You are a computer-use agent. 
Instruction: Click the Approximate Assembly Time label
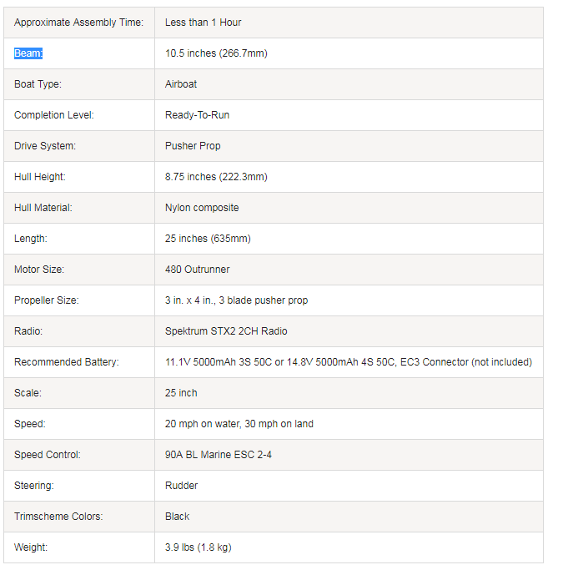[78, 23]
